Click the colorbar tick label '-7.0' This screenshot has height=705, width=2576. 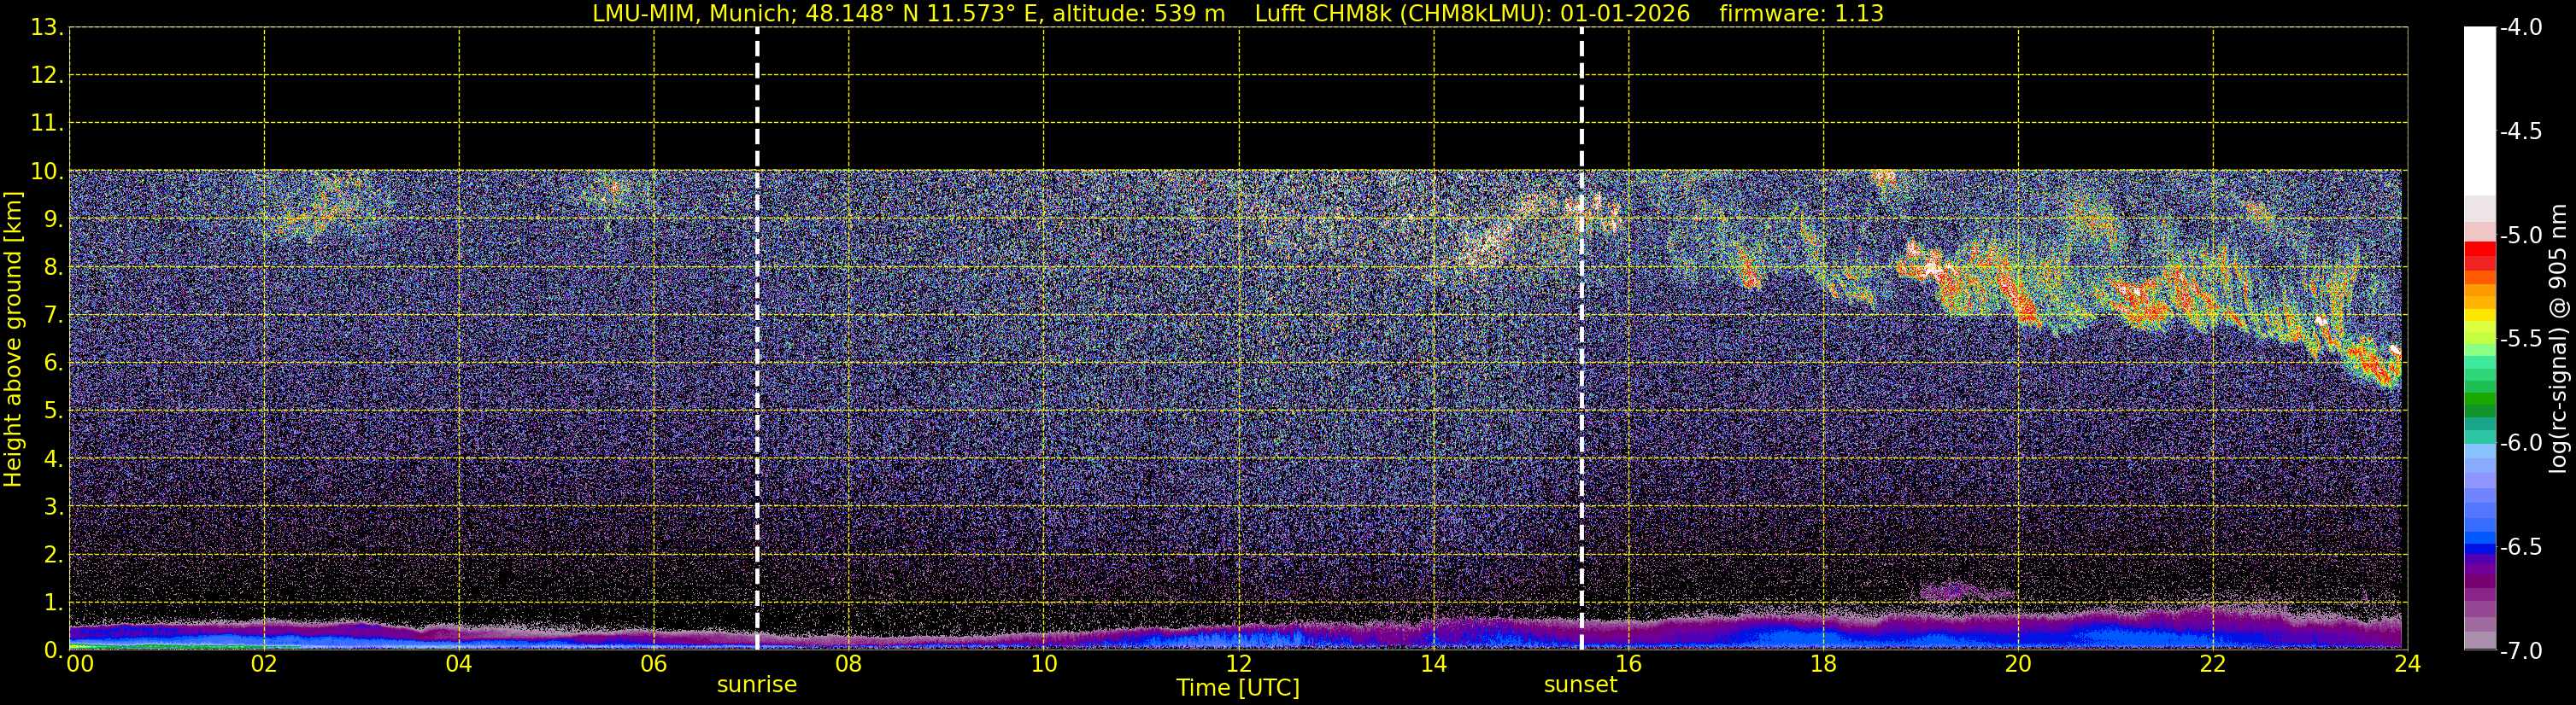pos(2520,651)
